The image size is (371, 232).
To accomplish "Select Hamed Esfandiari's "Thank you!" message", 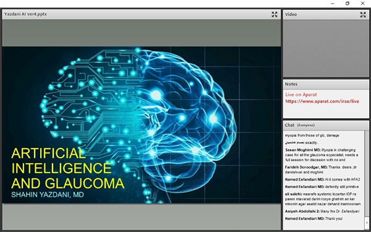I will pyautogui.click(x=313, y=219).
